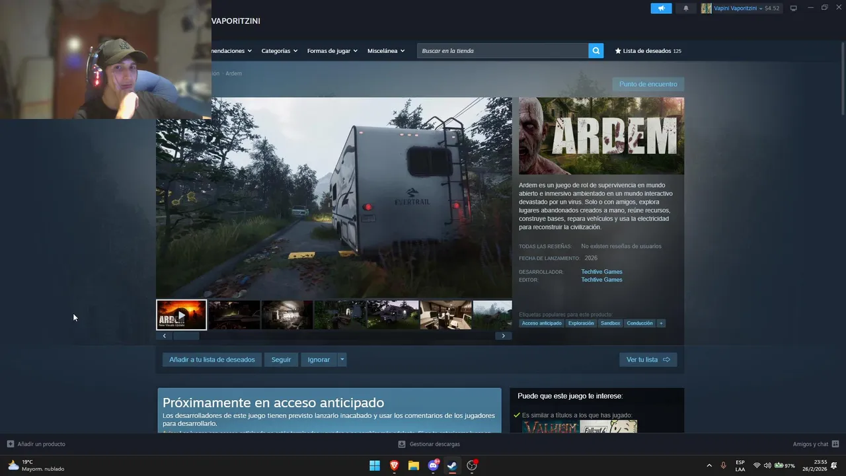Click the ARDEM header capsule image
This screenshot has height=476, width=846.
pos(601,136)
